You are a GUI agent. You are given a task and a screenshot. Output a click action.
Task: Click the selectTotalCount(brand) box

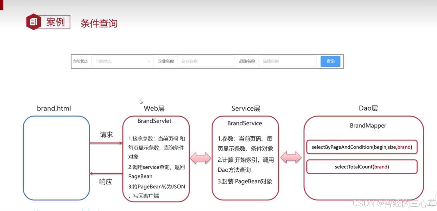362,167
